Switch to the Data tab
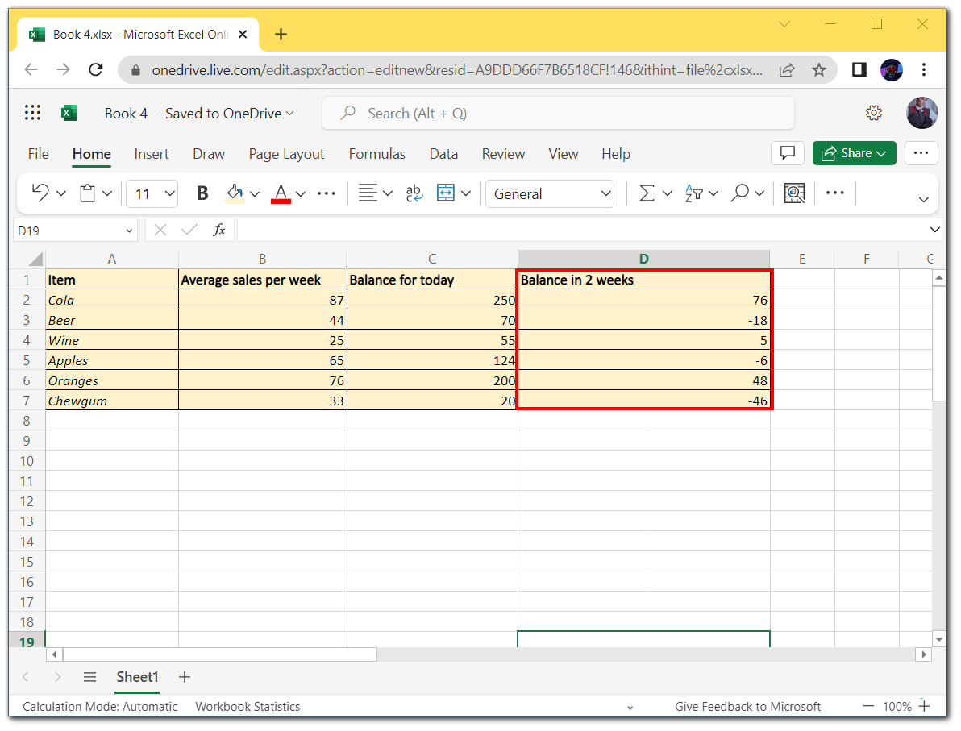 click(443, 153)
